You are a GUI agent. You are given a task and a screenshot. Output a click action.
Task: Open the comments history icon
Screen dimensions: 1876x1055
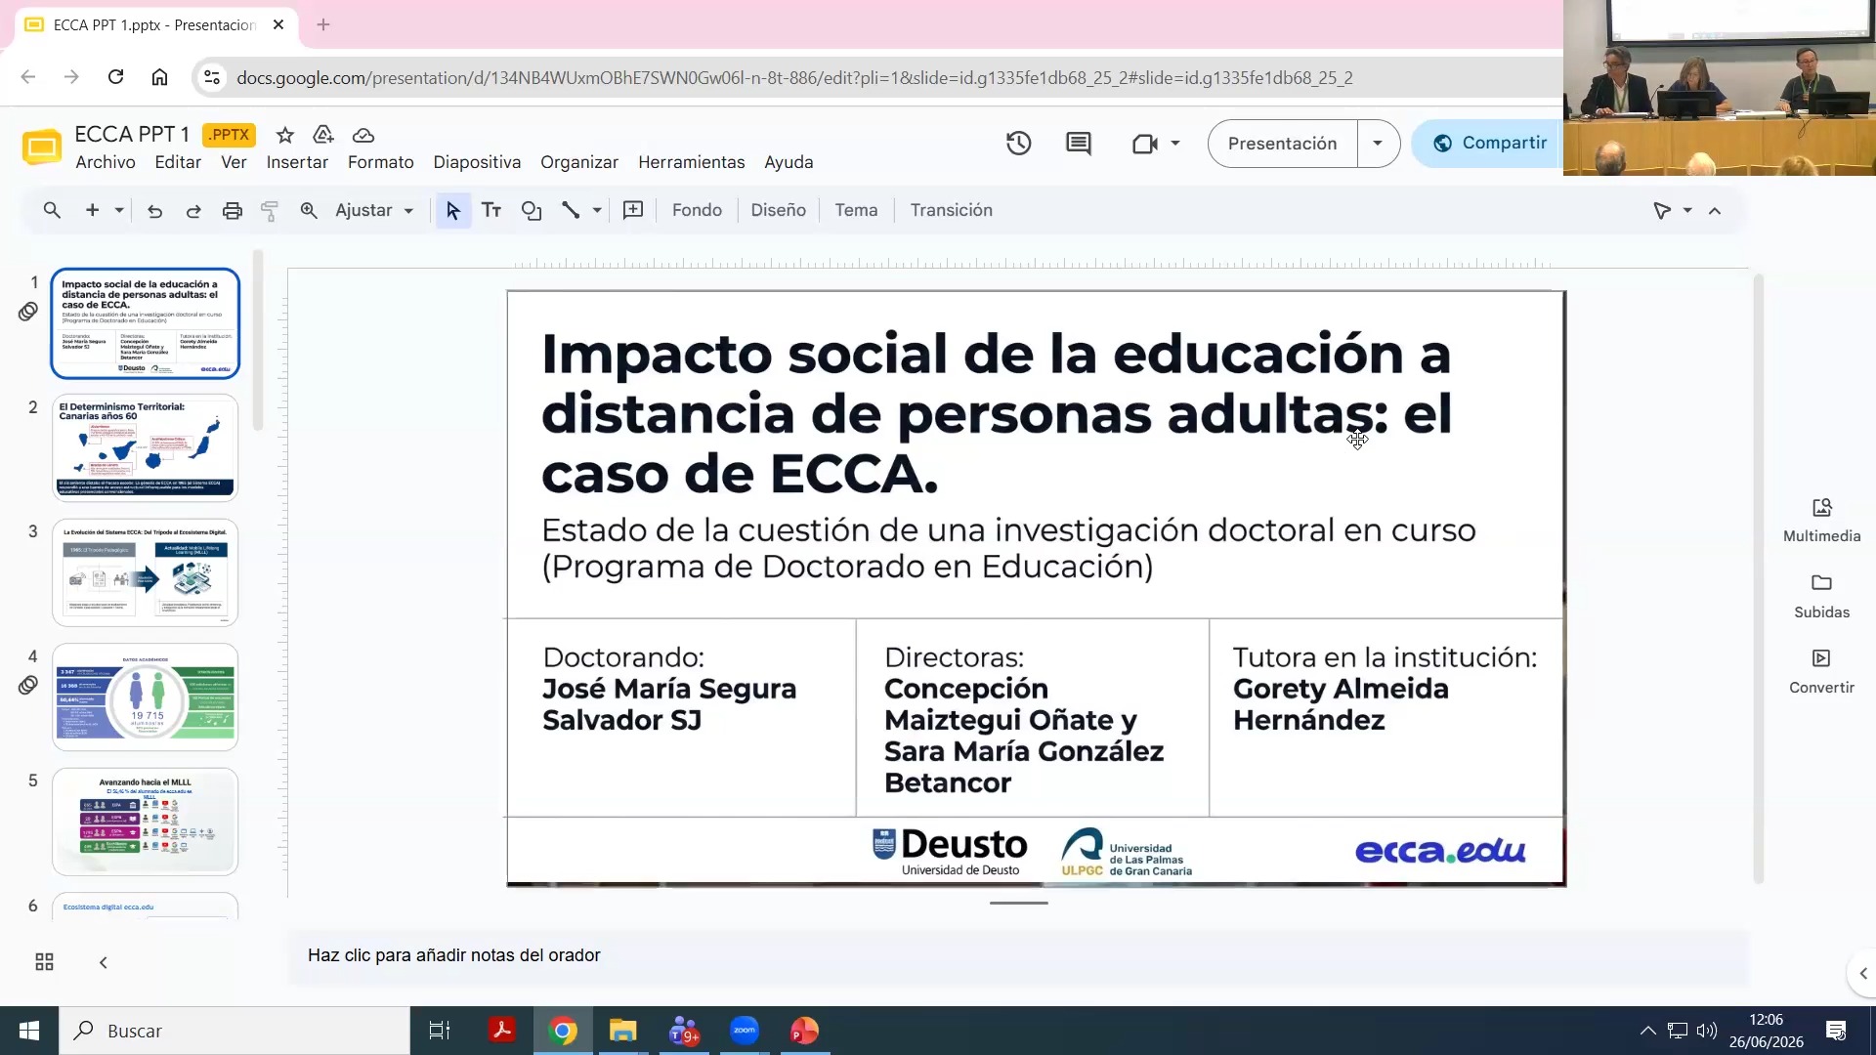pos(1079,144)
